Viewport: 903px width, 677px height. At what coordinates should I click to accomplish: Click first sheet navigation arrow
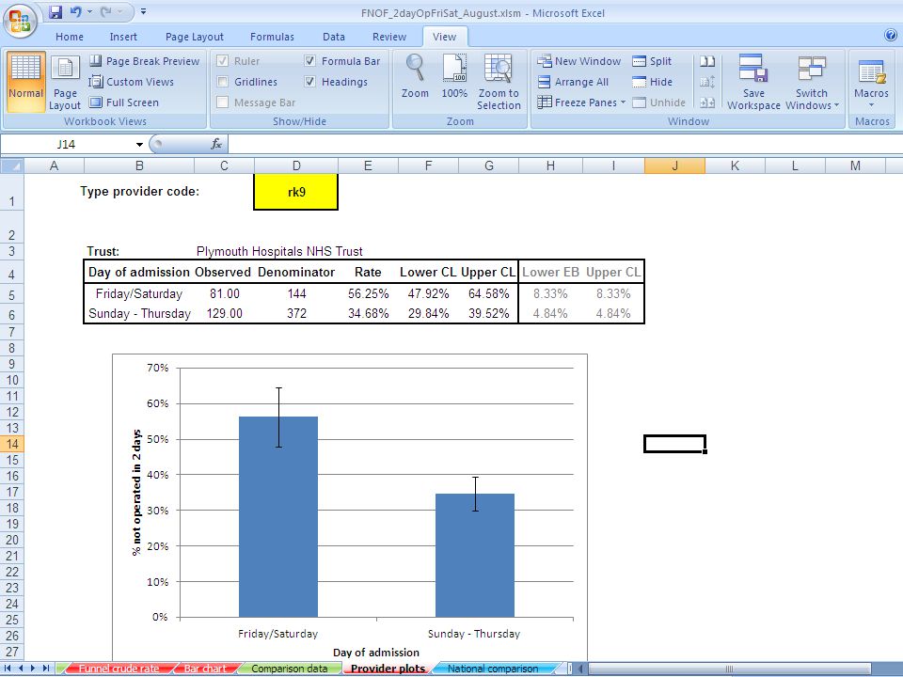click(x=8, y=669)
